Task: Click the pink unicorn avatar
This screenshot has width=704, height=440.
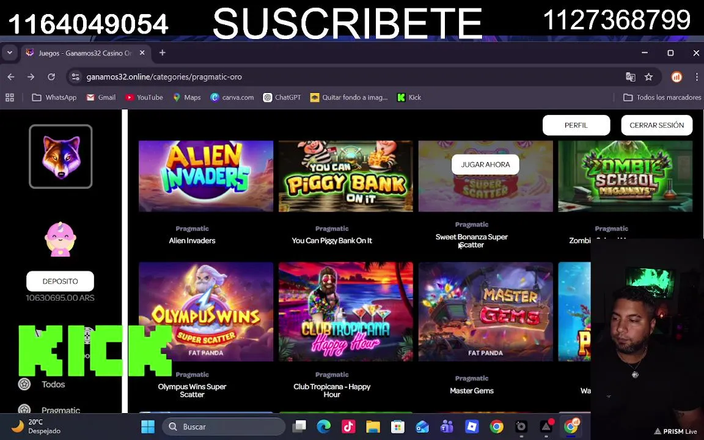Action: tap(60, 240)
